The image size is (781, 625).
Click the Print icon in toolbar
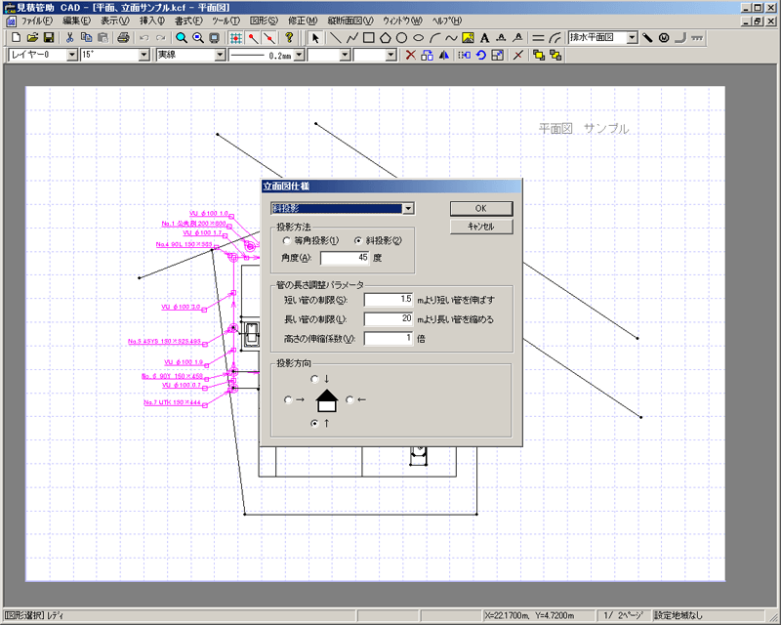click(123, 38)
